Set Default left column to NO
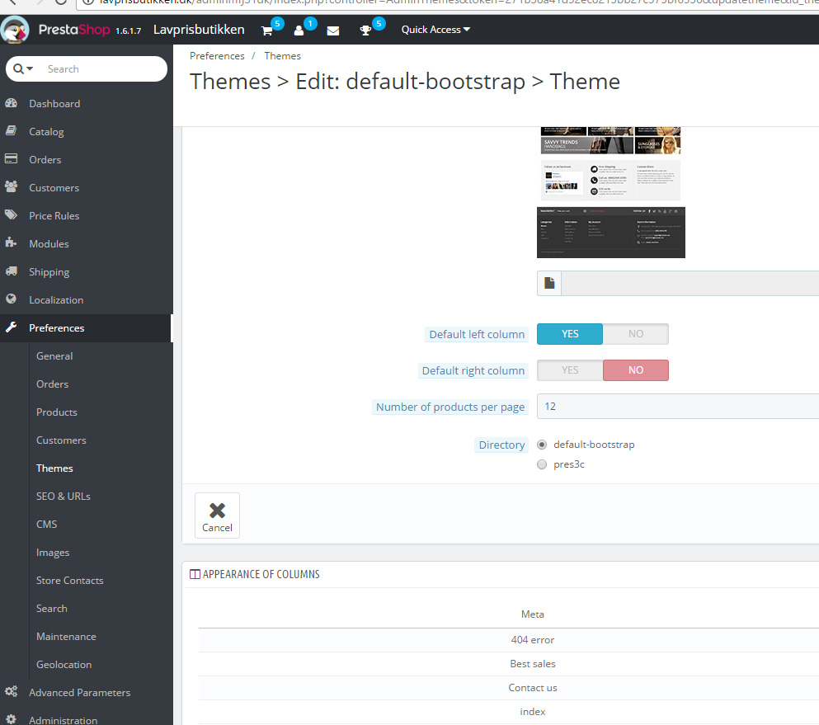The width and height of the screenshot is (819, 725). click(636, 334)
